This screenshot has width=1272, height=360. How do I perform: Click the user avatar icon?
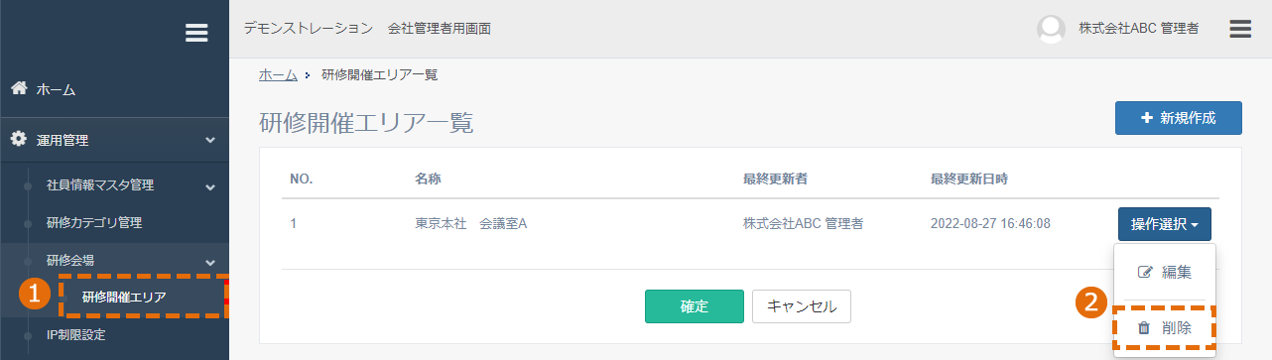1051,29
